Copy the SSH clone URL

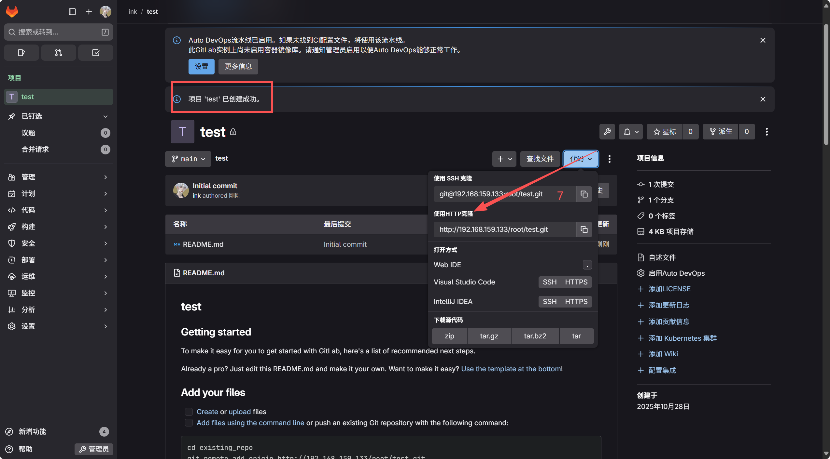coord(584,194)
